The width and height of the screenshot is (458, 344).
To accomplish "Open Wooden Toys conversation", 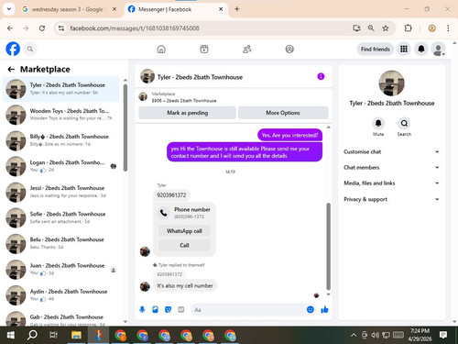I will [x=60, y=115].
